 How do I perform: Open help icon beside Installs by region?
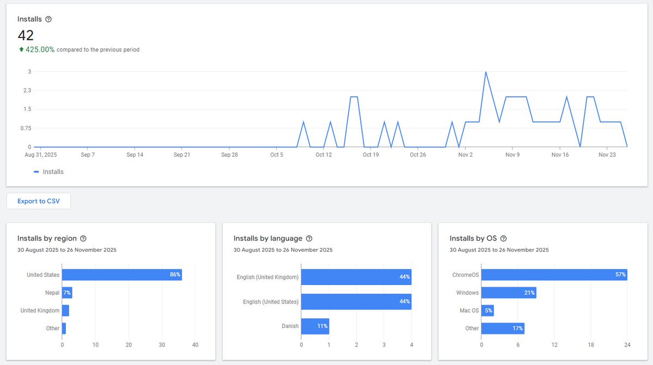pyautogui.click(x=83, y=239)
